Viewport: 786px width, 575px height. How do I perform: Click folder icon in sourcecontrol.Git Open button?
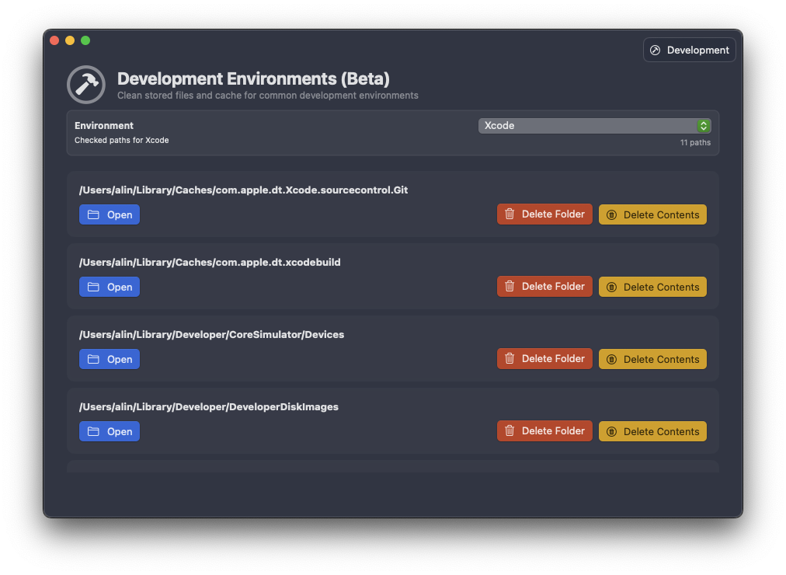tap(93, 214)
